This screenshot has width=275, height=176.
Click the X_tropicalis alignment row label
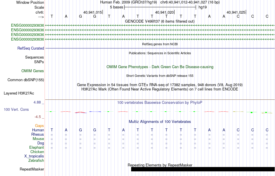[34, 156]
